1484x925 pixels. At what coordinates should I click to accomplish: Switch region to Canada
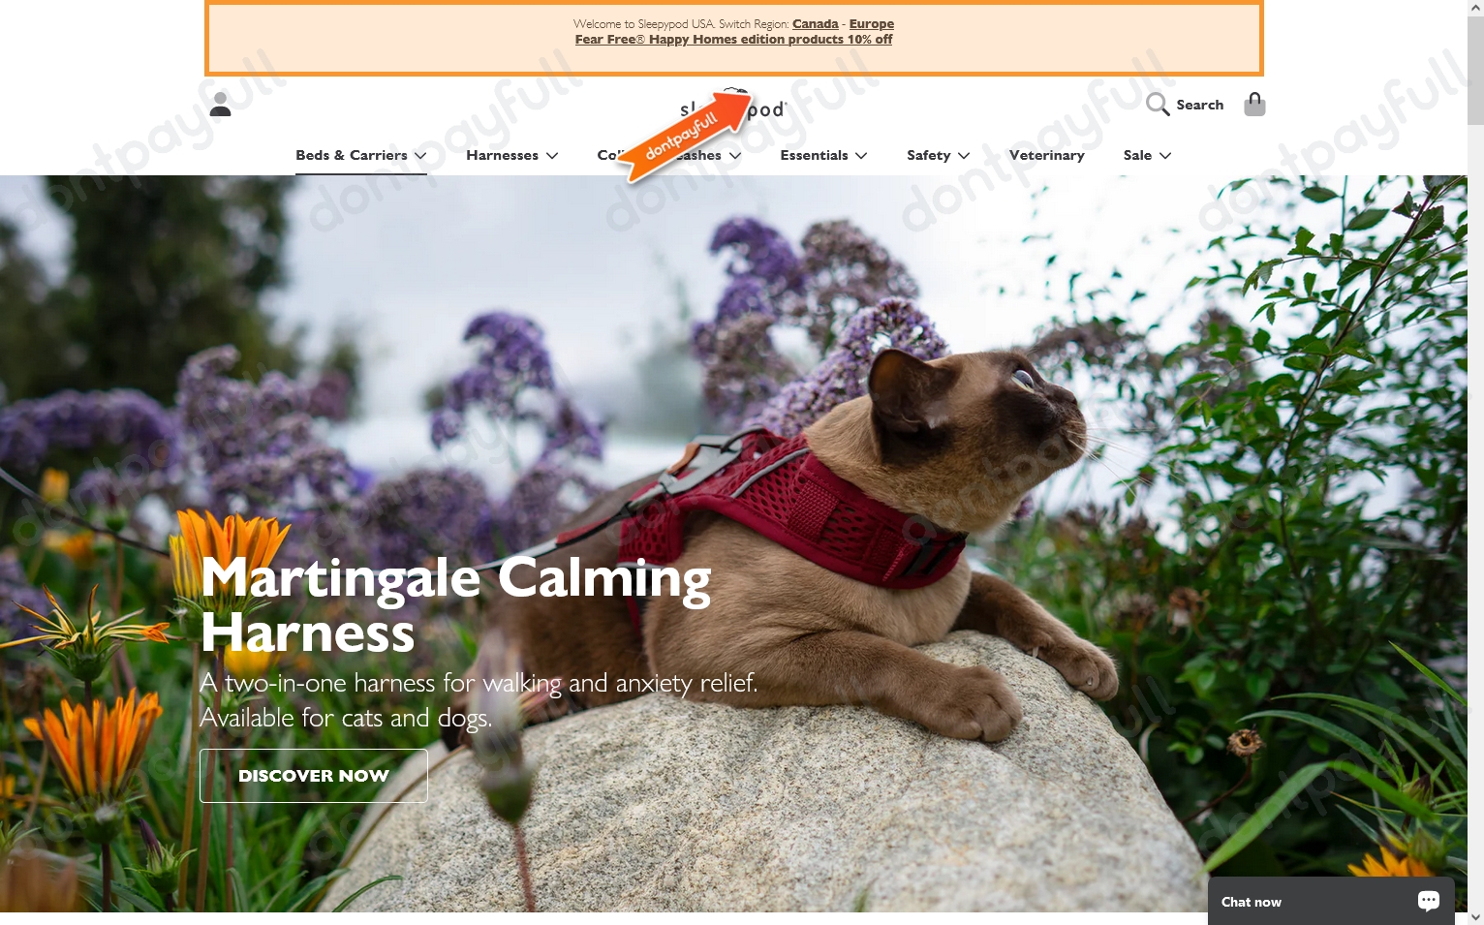coord(816,24)
